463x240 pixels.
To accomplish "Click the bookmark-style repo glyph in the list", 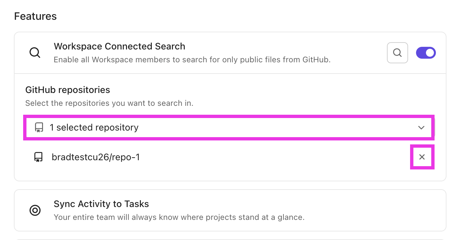I will [38, 157].
